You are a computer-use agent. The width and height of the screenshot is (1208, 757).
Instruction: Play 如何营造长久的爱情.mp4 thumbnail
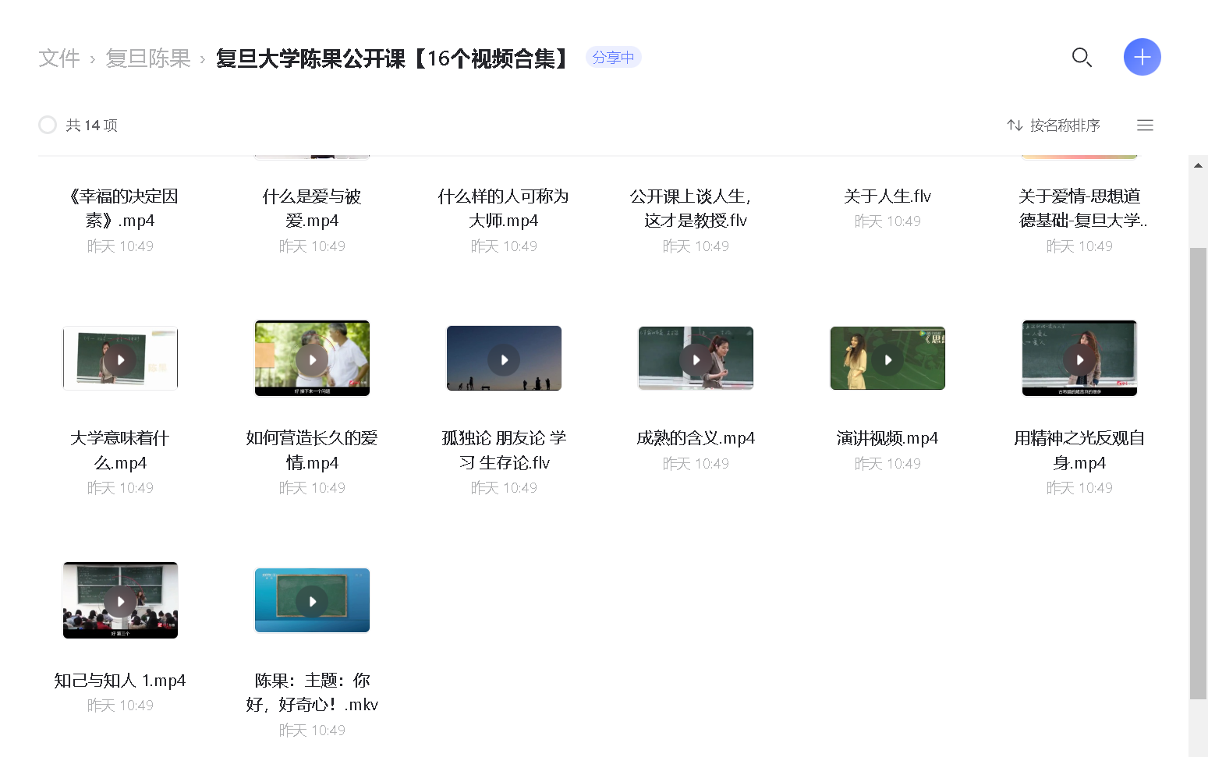312,359
